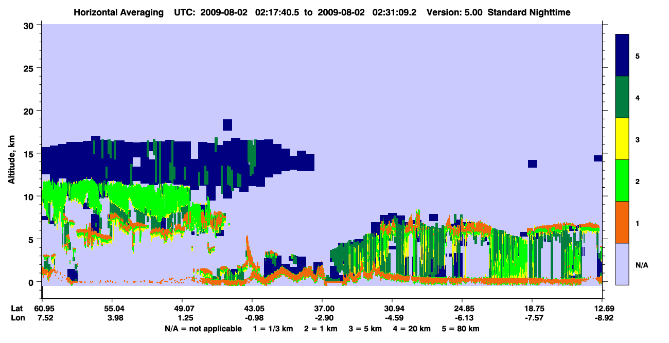669x343 pixels.
Task: Click the isolated blue block above latitude 18.75
Action: (x=532, y=164)
